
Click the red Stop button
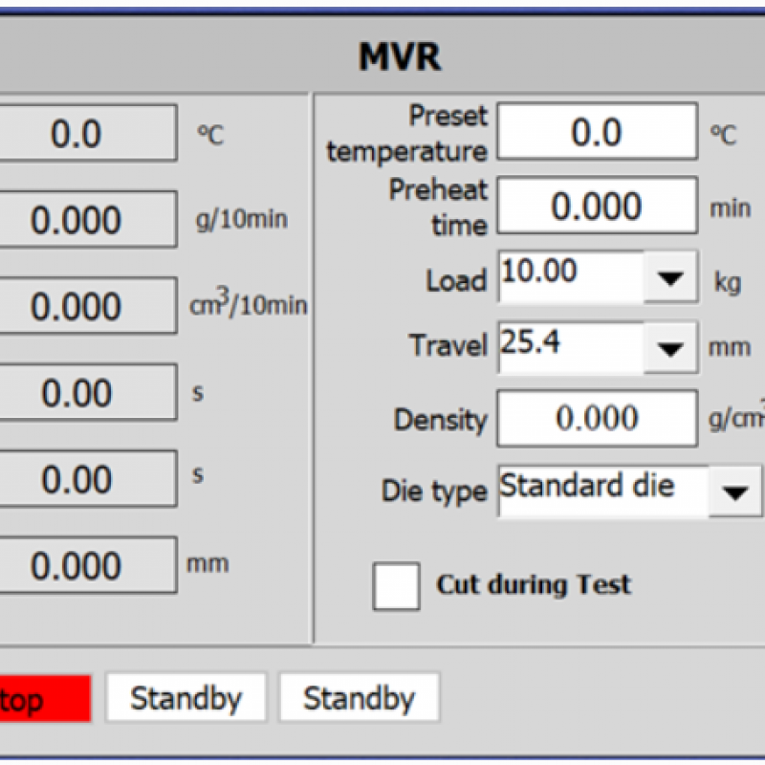45,699
